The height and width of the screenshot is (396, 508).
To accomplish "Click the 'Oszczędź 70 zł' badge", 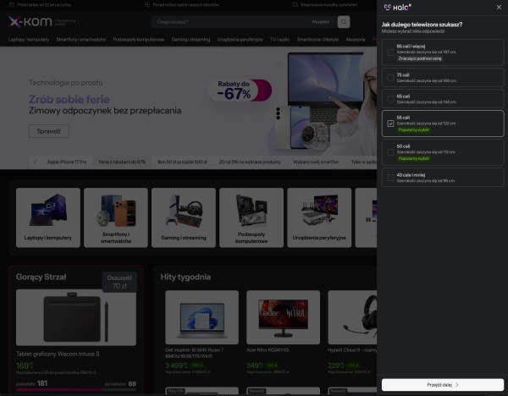I will pyautogui.click(x=119, y=282).
